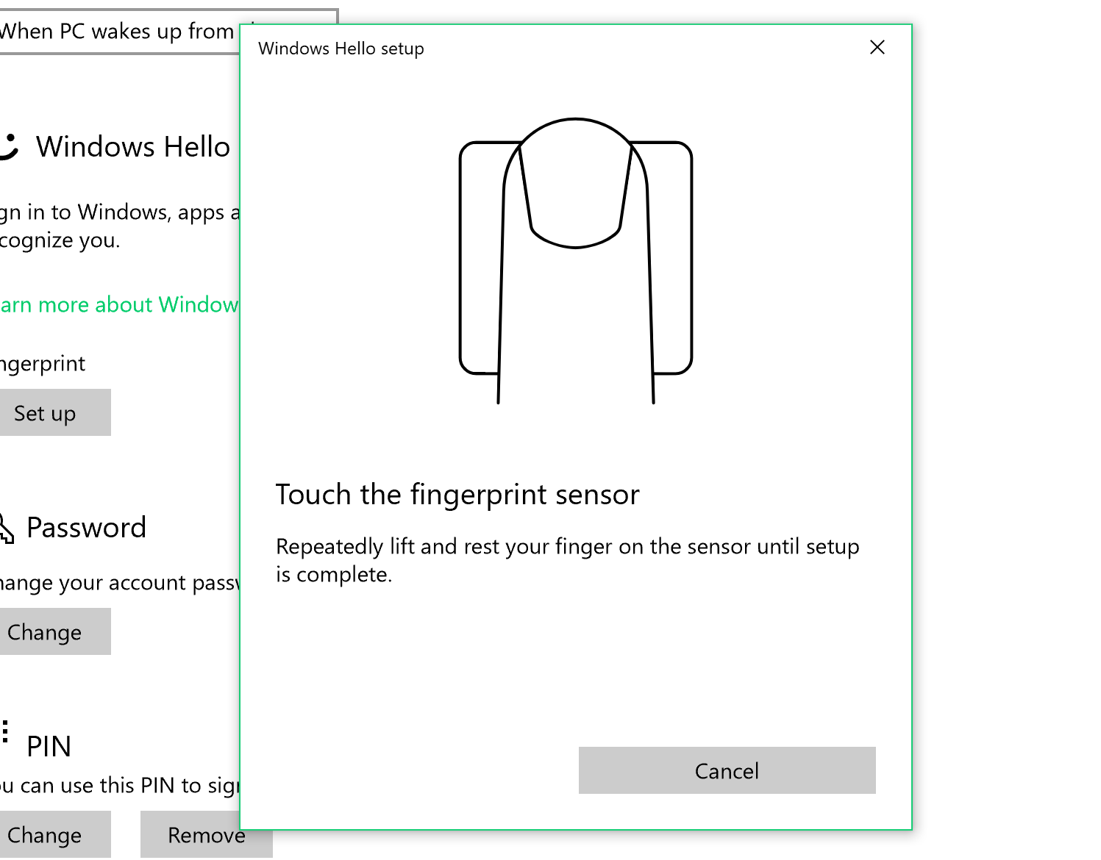1101x860 pixels.
Task: Click the 'Password' section heading
Action: tap(87, 528)
